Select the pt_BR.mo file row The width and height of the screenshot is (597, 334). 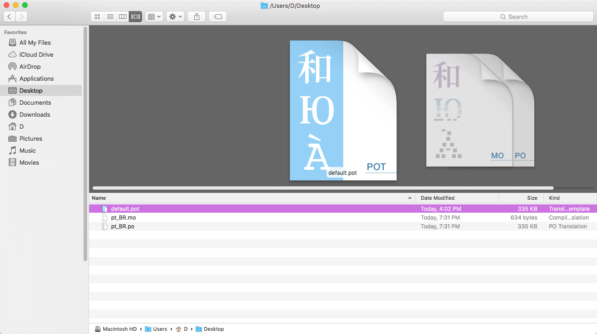(124, 218)
